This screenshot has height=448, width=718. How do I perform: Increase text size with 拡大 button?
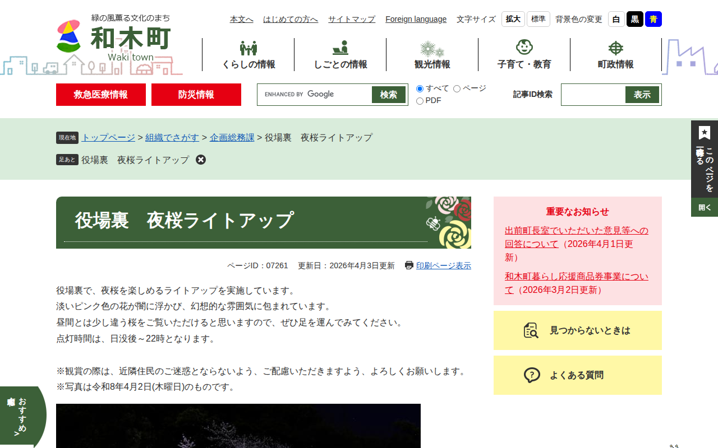513,19
